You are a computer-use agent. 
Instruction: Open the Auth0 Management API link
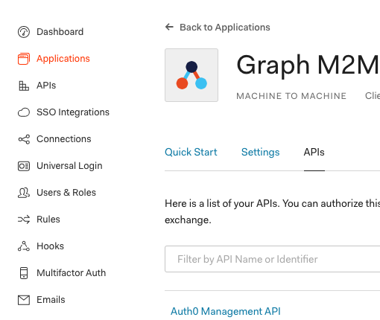click(226, 311)
